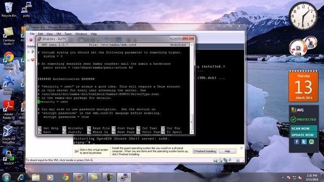This screenshot has height=182, width=324.
Task: Click the red heart icon in VMware sidebar
Action: coord(32,60)
